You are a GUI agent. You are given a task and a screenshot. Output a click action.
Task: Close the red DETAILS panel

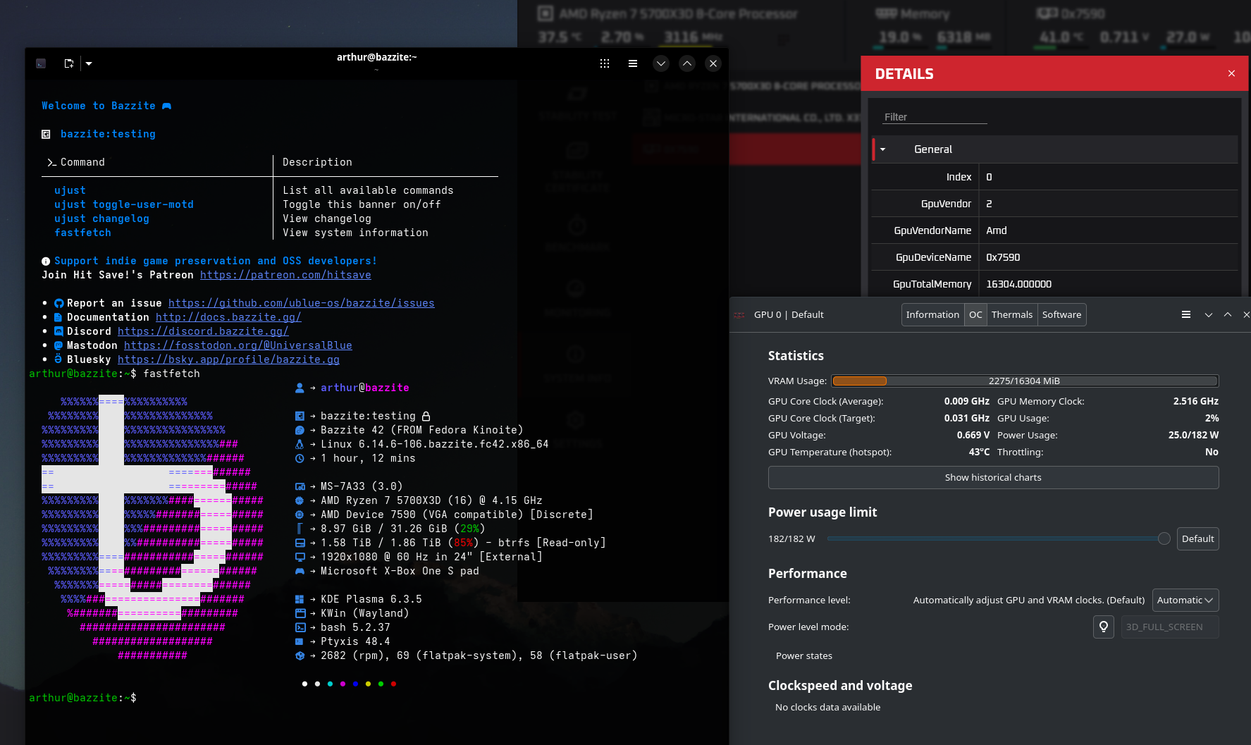coord(1231,73)
